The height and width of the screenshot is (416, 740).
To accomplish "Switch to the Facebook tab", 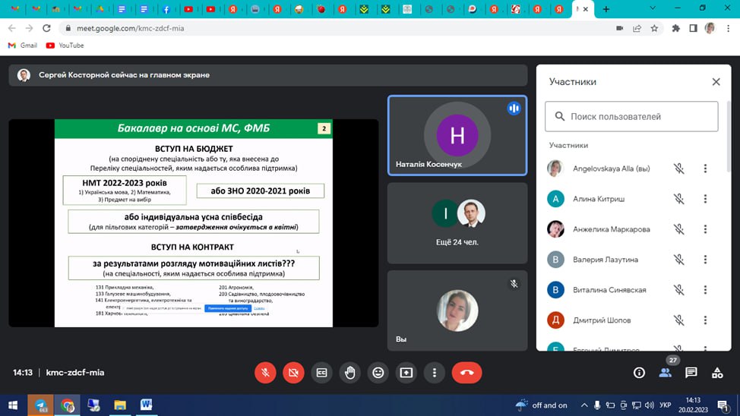I will click(166, 9).
